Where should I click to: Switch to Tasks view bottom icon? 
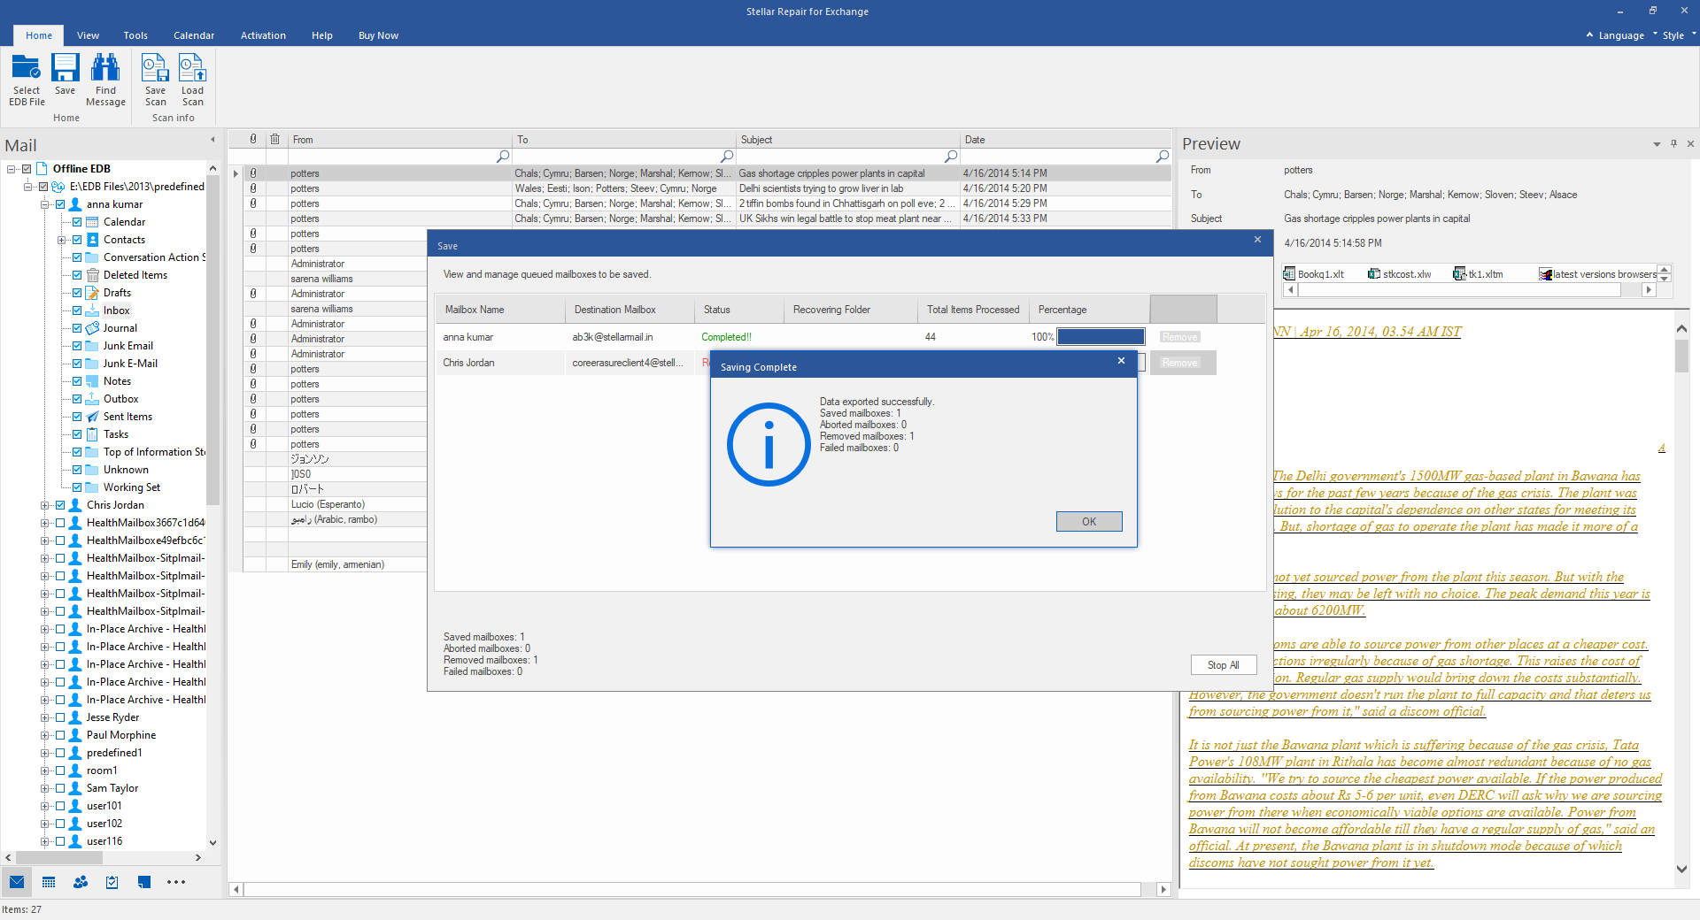(112, 882)
